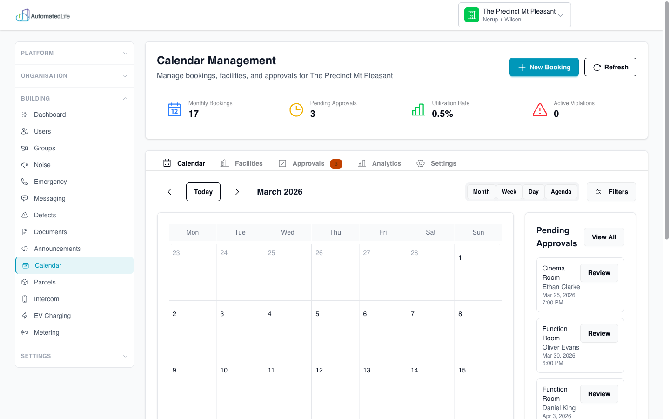Click the Defects warning triangle icon
The width and height of the screenshot is (670, 419).
tap(25, 215)
